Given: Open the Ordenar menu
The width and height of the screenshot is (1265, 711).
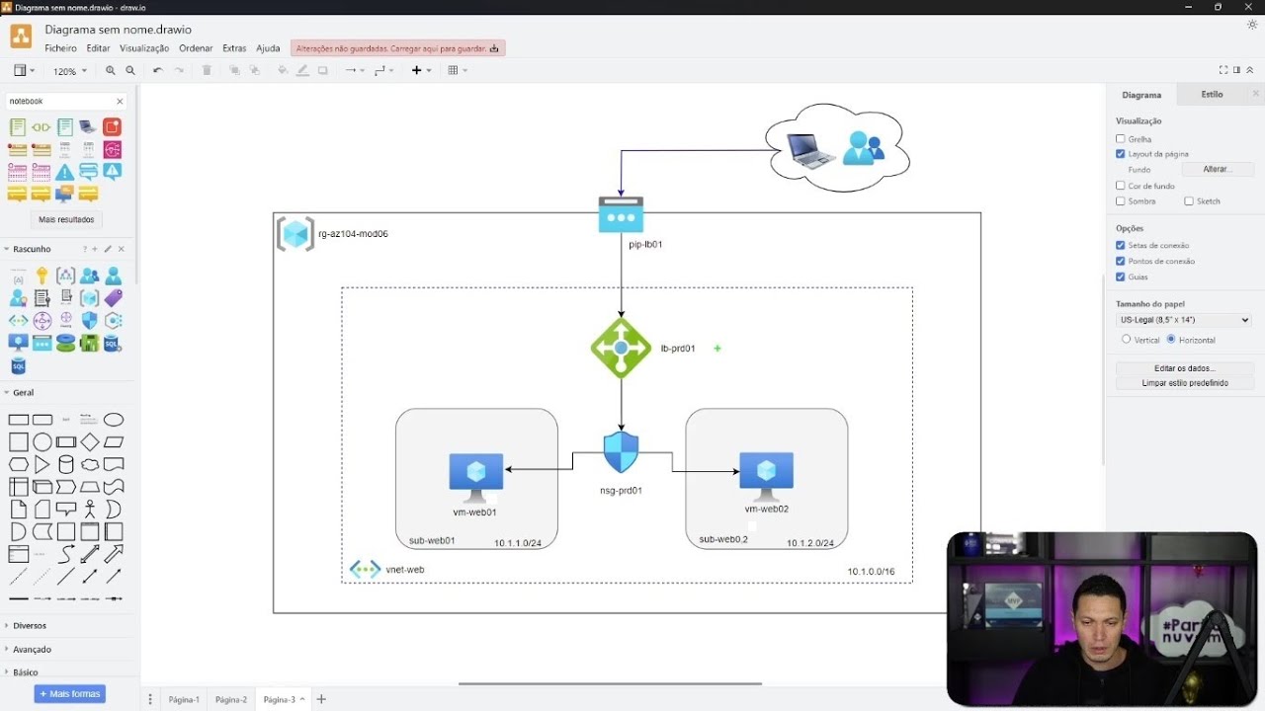Looking at the screenshot, I should [x=196, y=48].
